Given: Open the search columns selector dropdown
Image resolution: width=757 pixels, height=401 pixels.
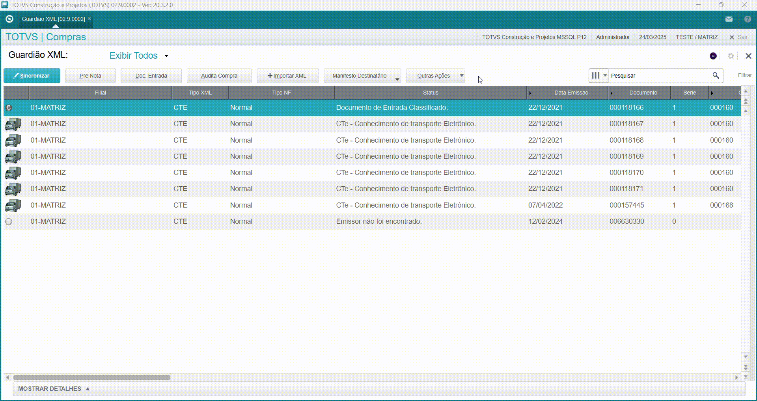Looking at the screenshot, I should click(599, 75).
